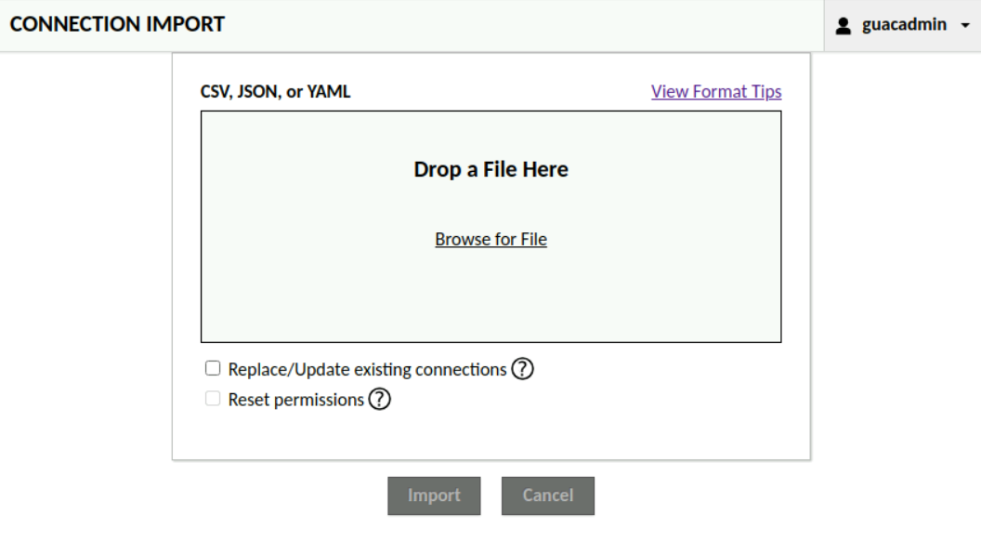
Task: Click empty space below Browse for File in drop zone
Action: pos(490,297)
